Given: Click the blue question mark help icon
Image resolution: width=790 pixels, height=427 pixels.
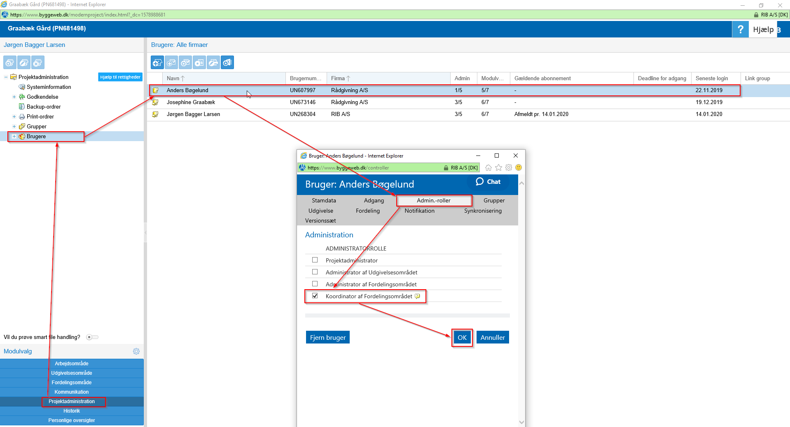Looking at the screenshot, I should (x=740, y=29).
